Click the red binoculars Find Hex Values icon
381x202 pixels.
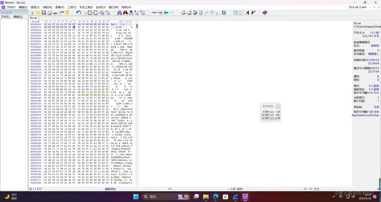(125, 13)
